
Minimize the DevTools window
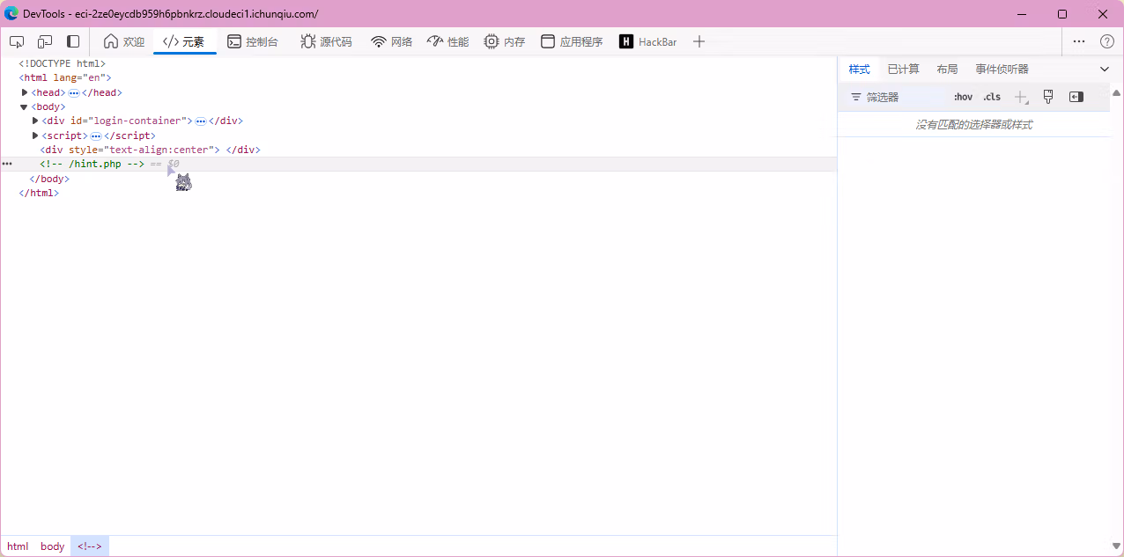point(1022,14)
